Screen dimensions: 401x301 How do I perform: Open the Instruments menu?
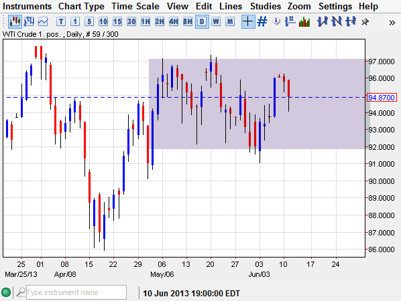pos(27,6)
